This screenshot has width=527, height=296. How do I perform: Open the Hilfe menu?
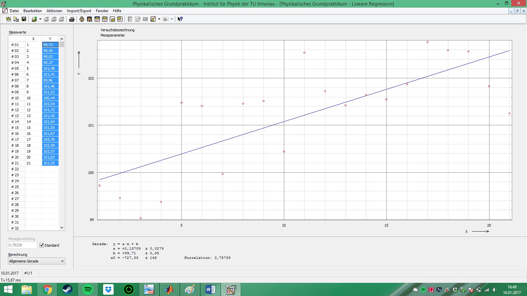click(117, 11)
